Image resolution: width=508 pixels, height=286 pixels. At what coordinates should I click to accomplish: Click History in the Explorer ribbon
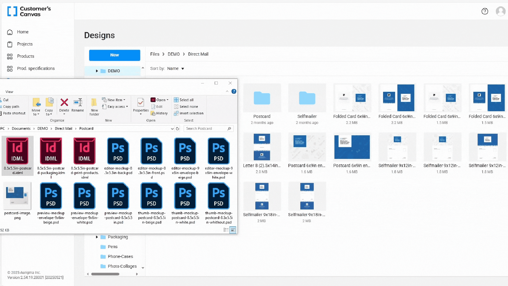(x=159, y=113)
